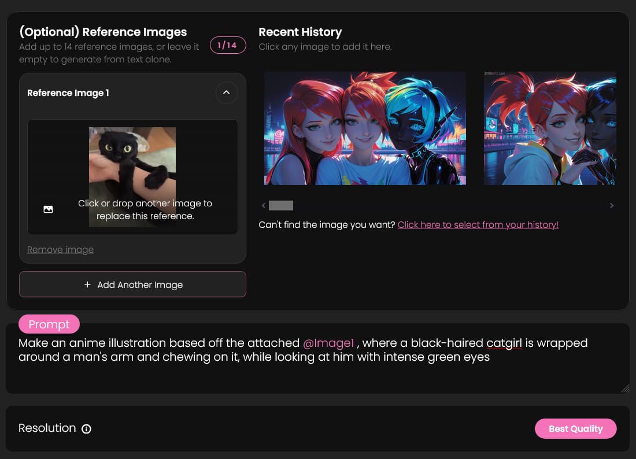The image size is (636, 459).
Task: Click the left carousel arrow in Recent History
Action: point(263,205)
